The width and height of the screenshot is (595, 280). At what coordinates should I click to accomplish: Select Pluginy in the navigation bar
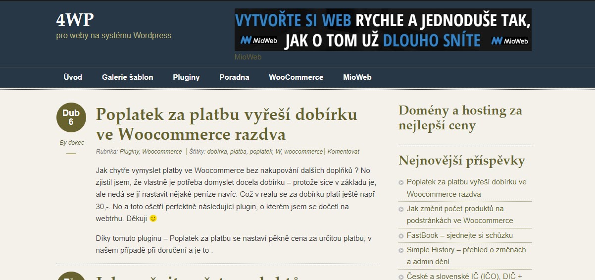pyautogui.click(x=186, y=77)
